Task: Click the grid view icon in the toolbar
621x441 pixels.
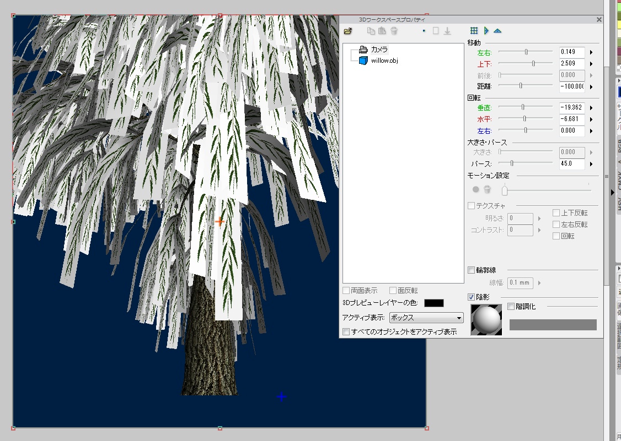Action: click(474, 31)
